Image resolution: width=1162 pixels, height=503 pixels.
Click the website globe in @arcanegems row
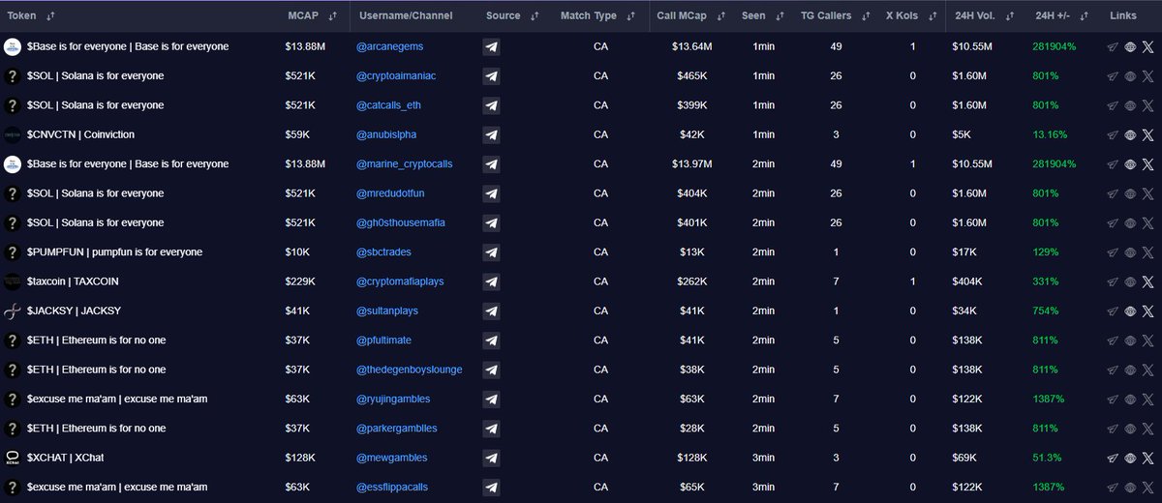tap(1130, 46)
